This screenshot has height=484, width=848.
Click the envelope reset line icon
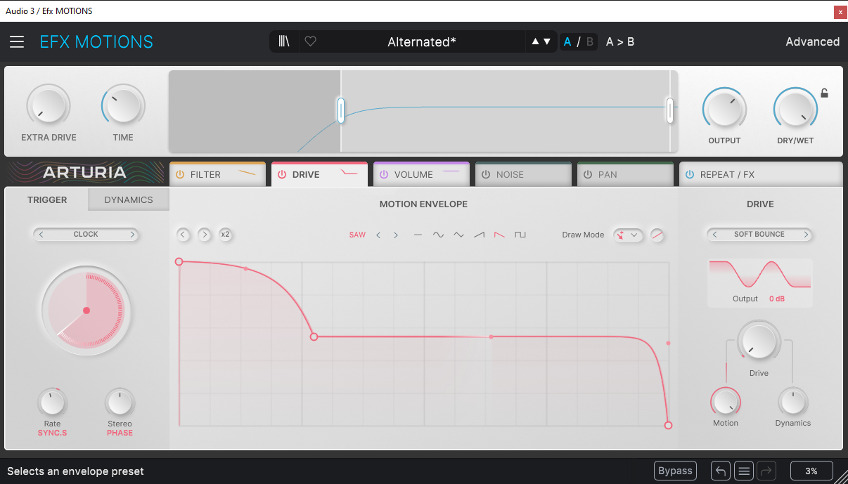coord(657,235)
